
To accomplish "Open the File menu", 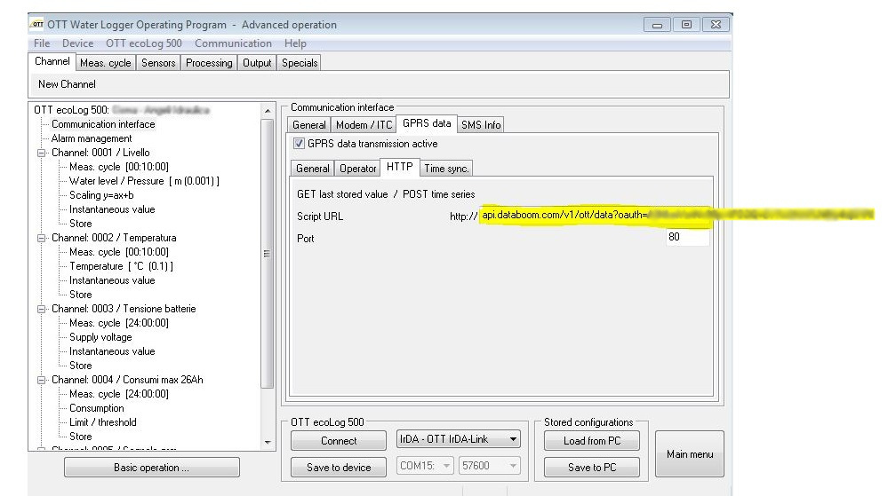I will click(42, 43).
